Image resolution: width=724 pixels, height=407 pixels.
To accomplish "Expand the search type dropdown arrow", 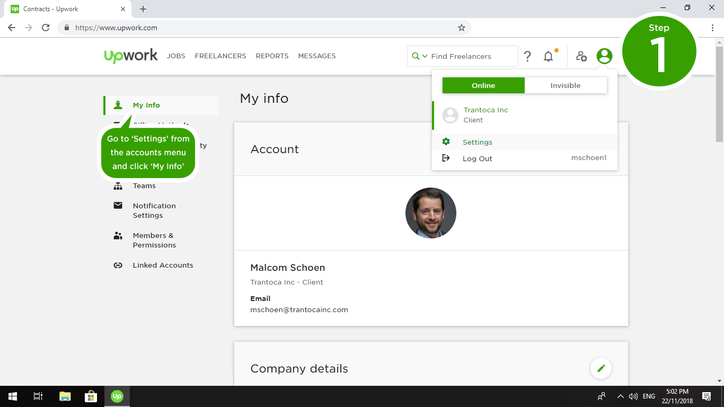I will pyautogui.click(x=425, y=56).
